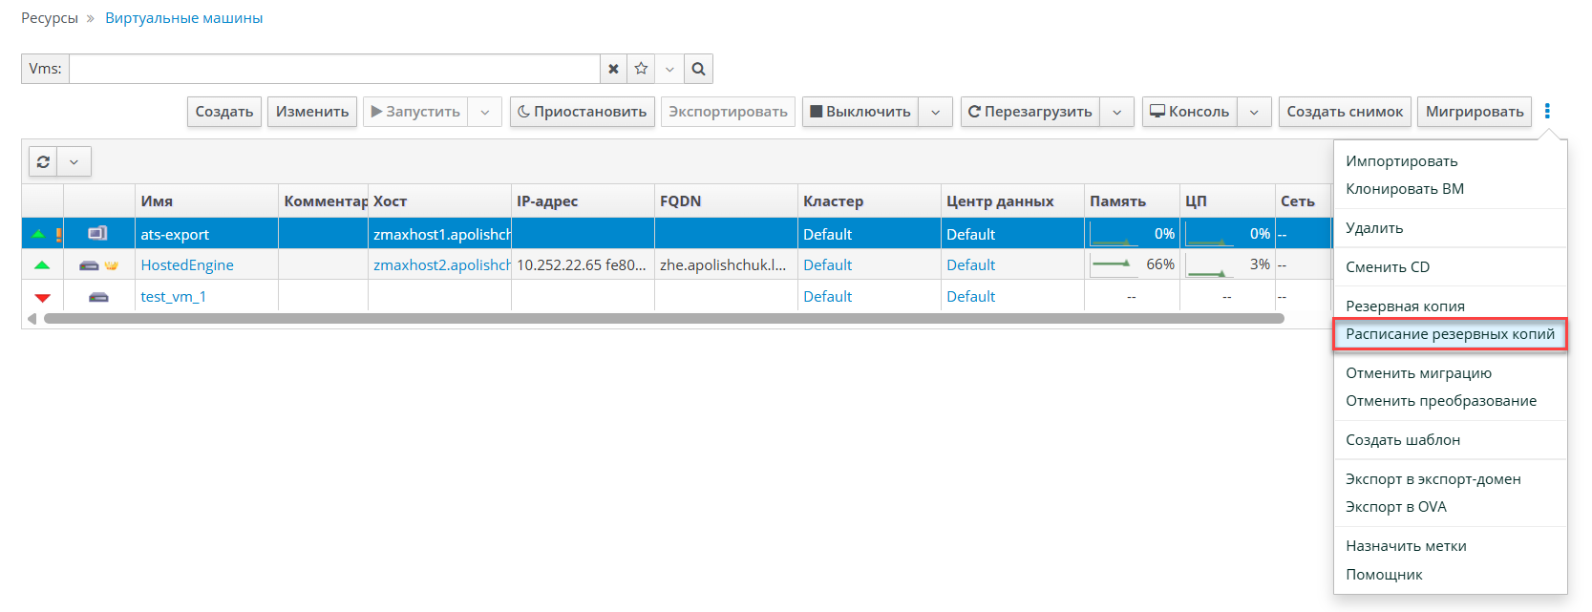Open the HostedEngine VM link
Screen dimensions: 1592x612
187,265
